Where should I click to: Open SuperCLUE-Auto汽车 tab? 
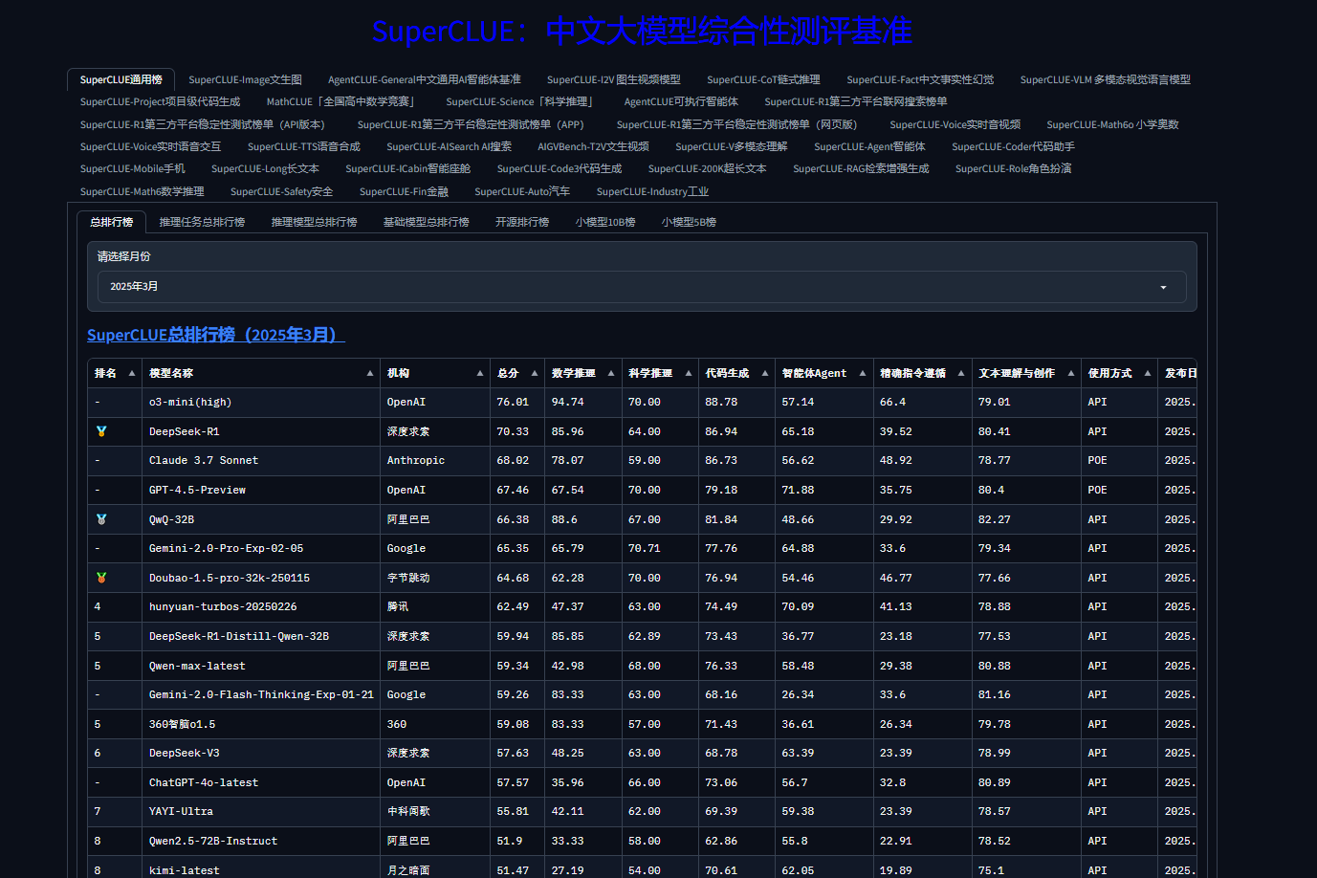click(x=522, y=191)
